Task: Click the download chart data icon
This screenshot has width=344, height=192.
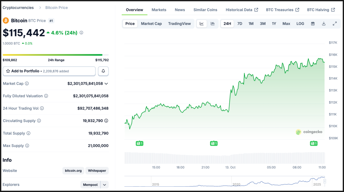Action: 324,24
